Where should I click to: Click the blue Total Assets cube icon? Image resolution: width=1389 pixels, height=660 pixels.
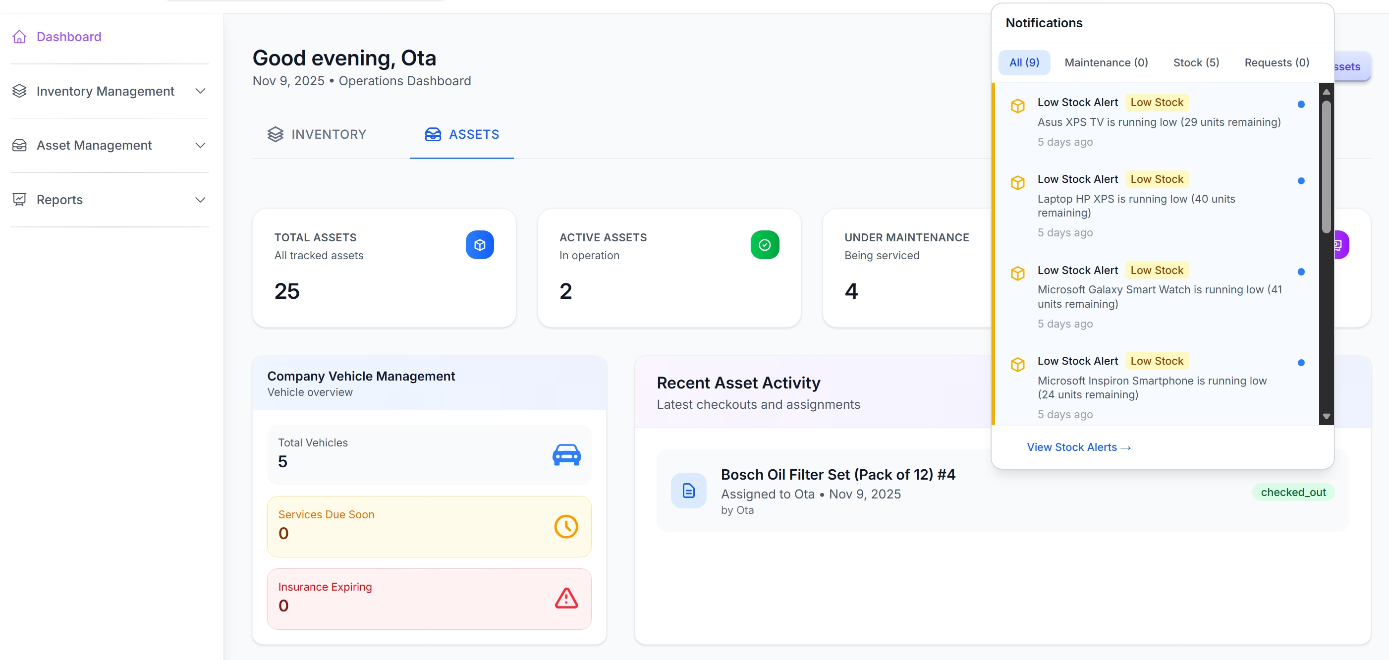[479, 245]
